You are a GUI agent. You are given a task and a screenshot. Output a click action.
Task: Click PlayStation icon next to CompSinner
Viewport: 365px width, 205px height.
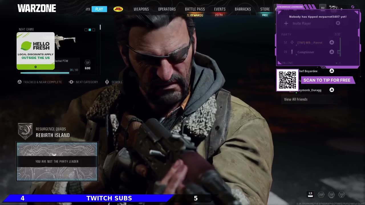(x=332, y=52)
